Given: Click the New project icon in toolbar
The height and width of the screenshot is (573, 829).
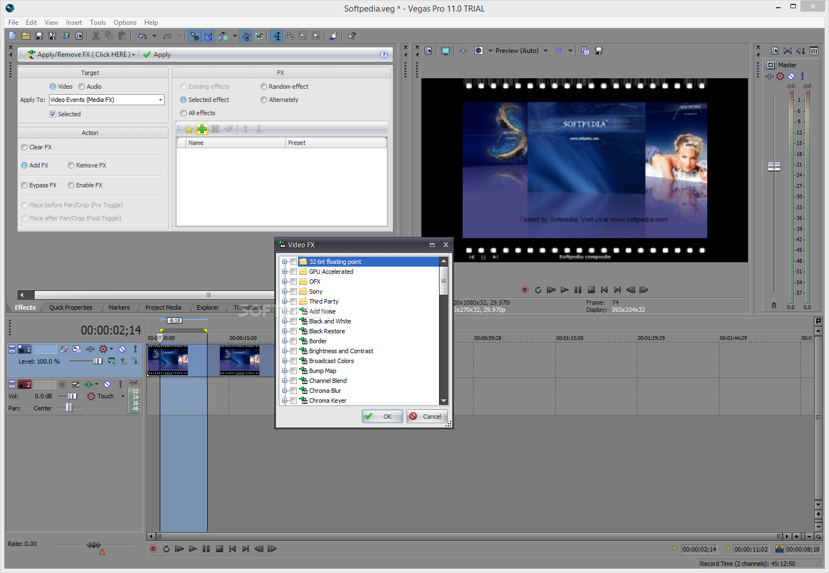Looking at the screenshot, I should (13, 36).
